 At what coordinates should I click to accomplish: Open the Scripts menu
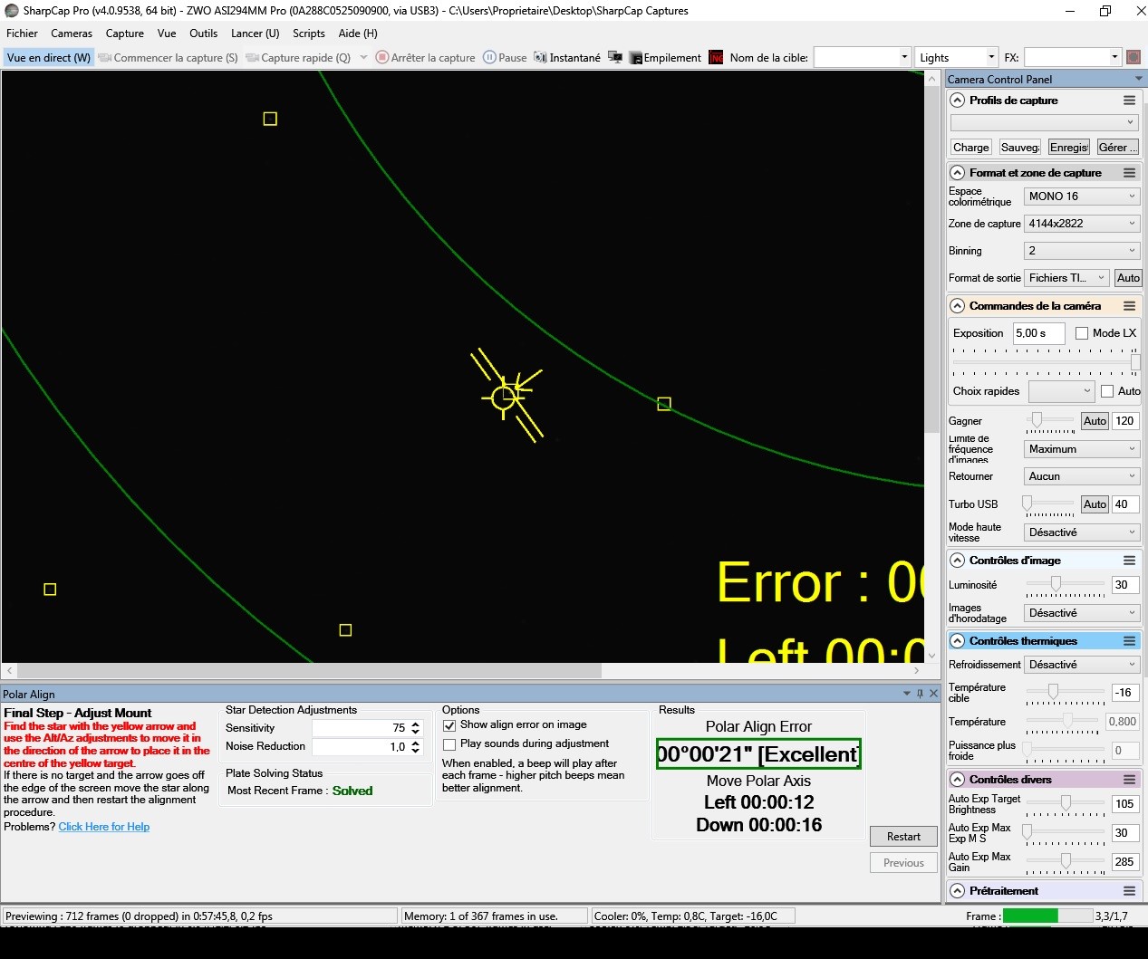coord(308,34)
